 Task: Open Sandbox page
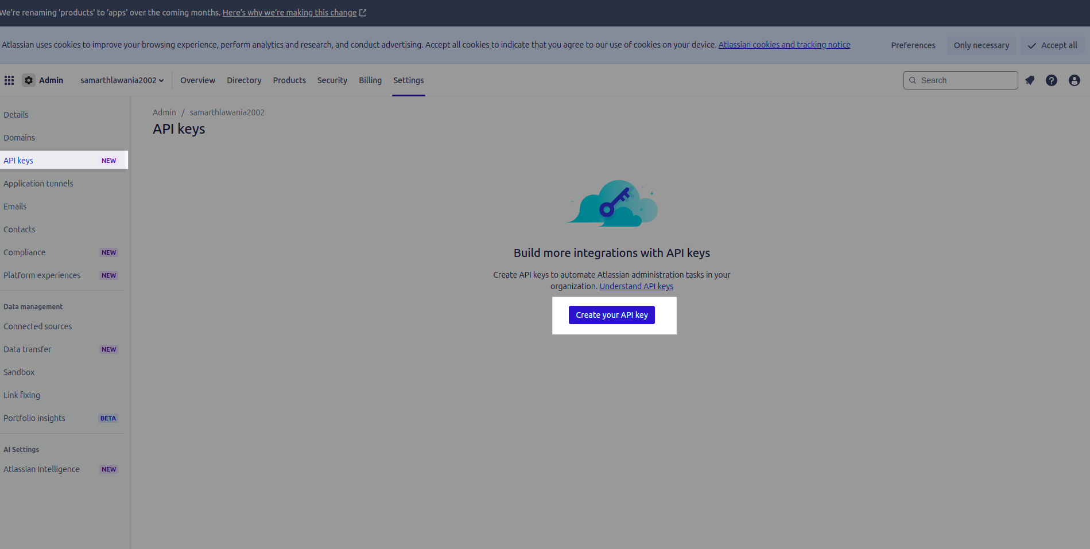click(63, 372)
